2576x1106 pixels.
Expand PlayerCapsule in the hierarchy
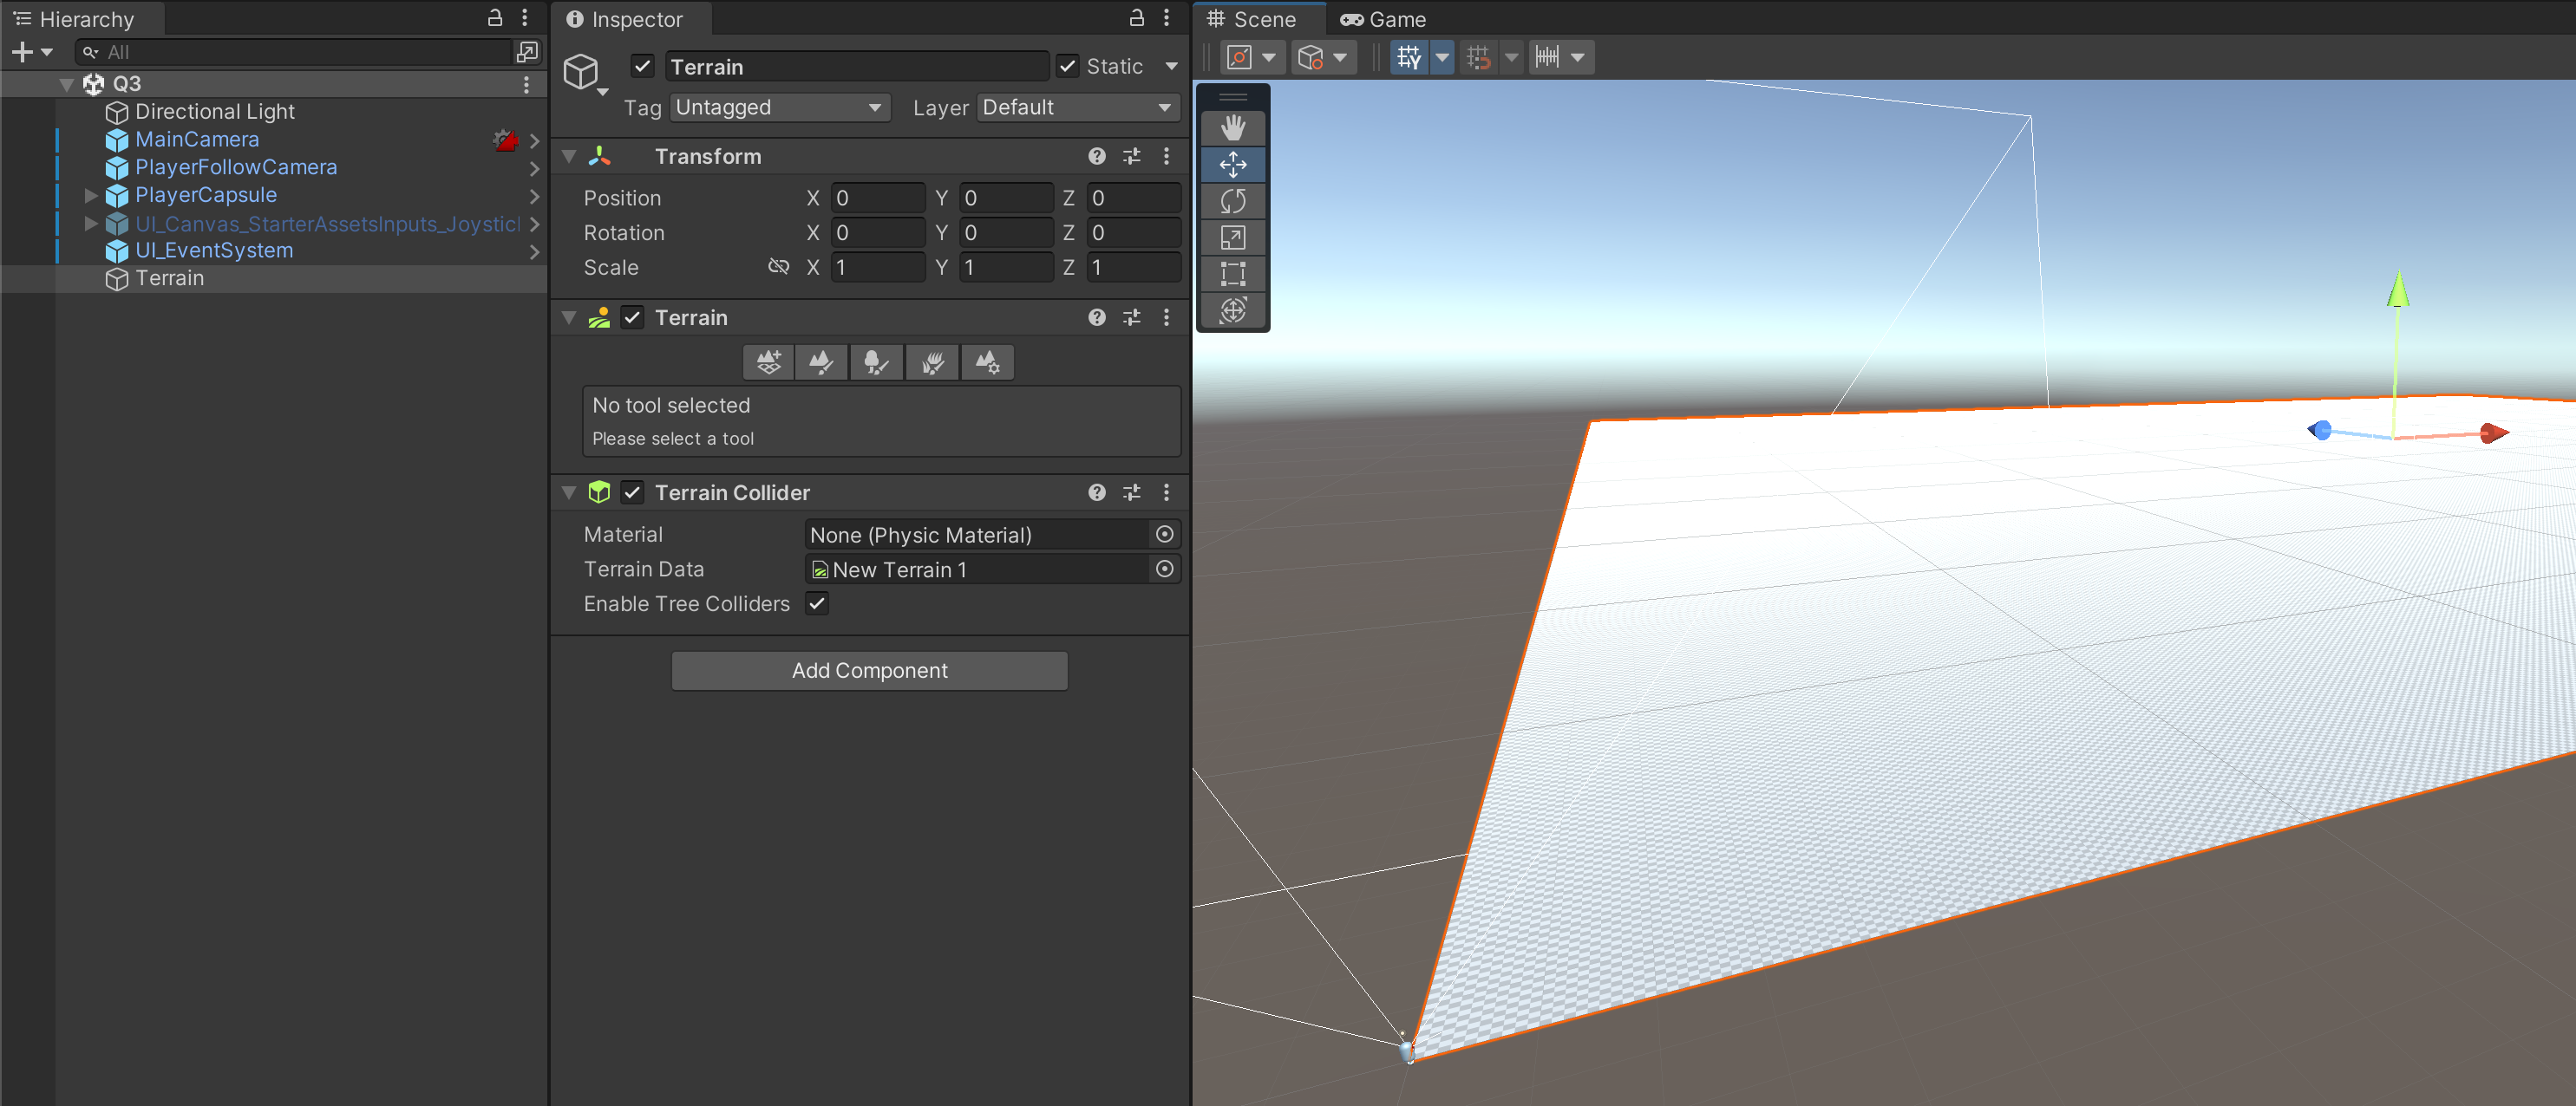pyautogui.click(x=91, y=195)
